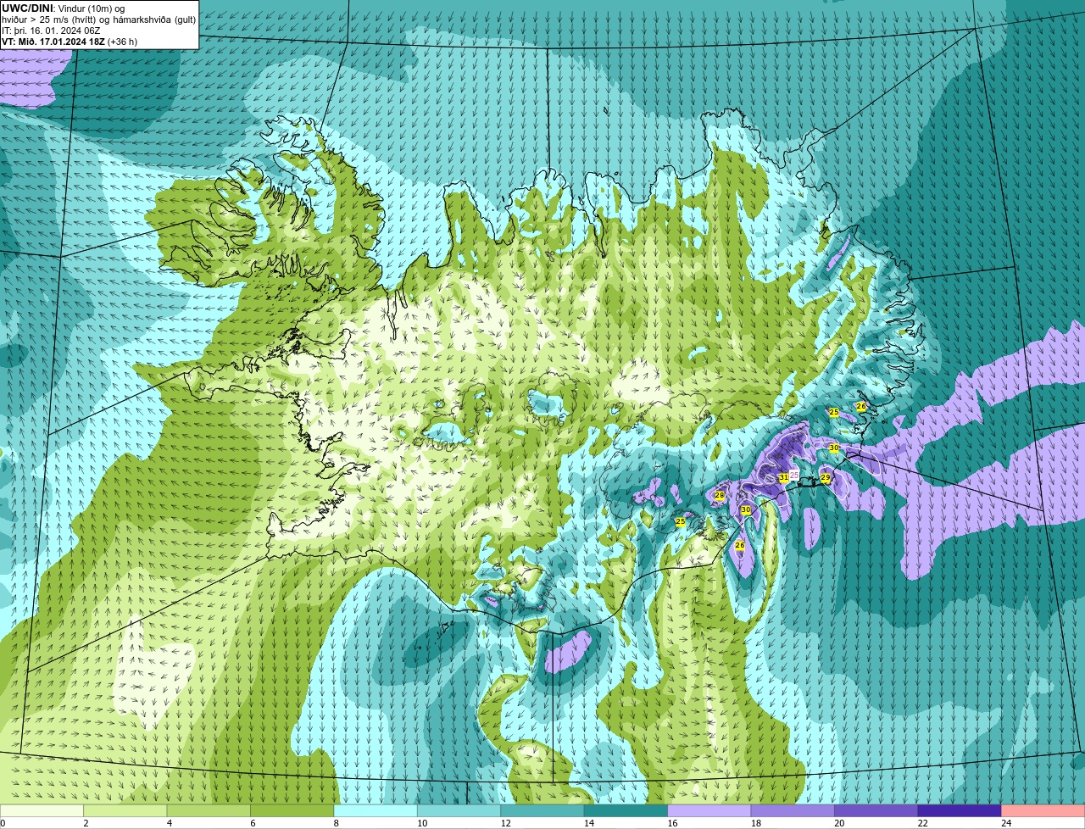
Task: Click the 14–16 m/s dark teal swatch
Action: 627,810
